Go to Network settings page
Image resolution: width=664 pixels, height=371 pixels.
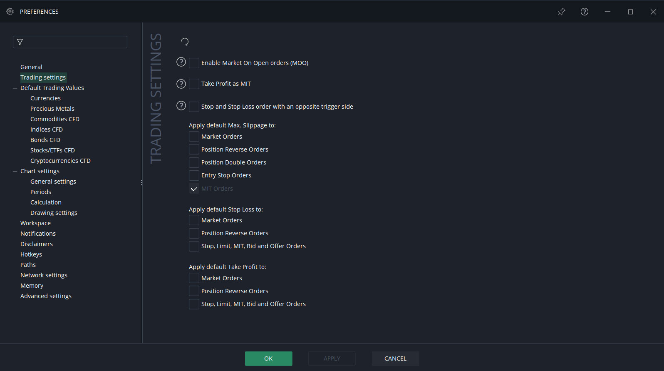[44, 275]
